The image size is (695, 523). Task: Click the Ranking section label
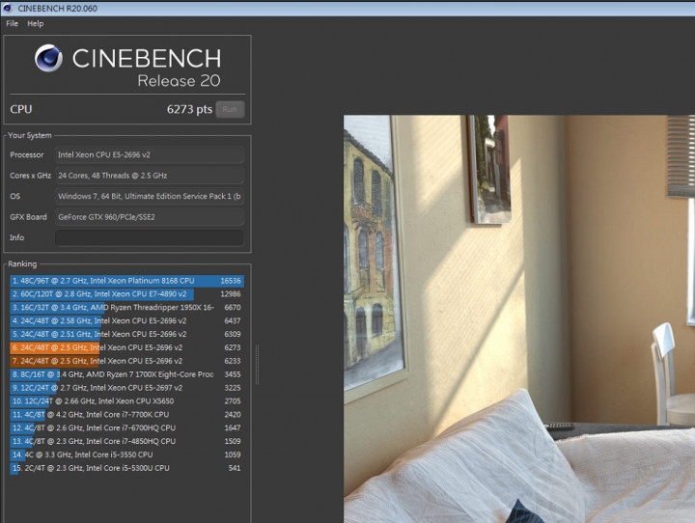(22, 263)
